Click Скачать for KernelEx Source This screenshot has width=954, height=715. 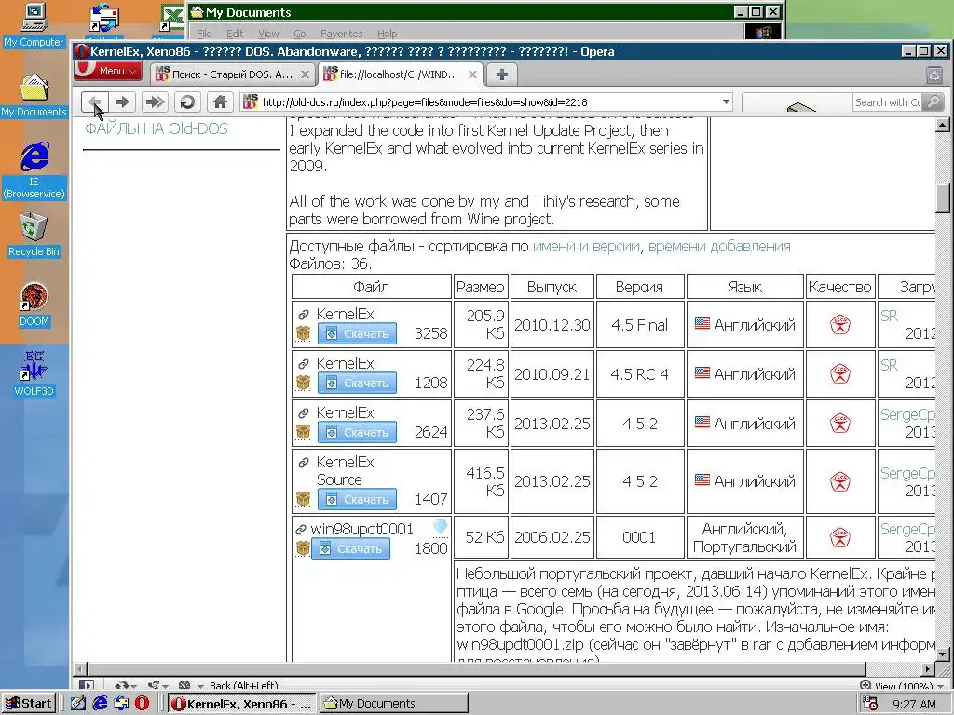(x=357, y=499)
